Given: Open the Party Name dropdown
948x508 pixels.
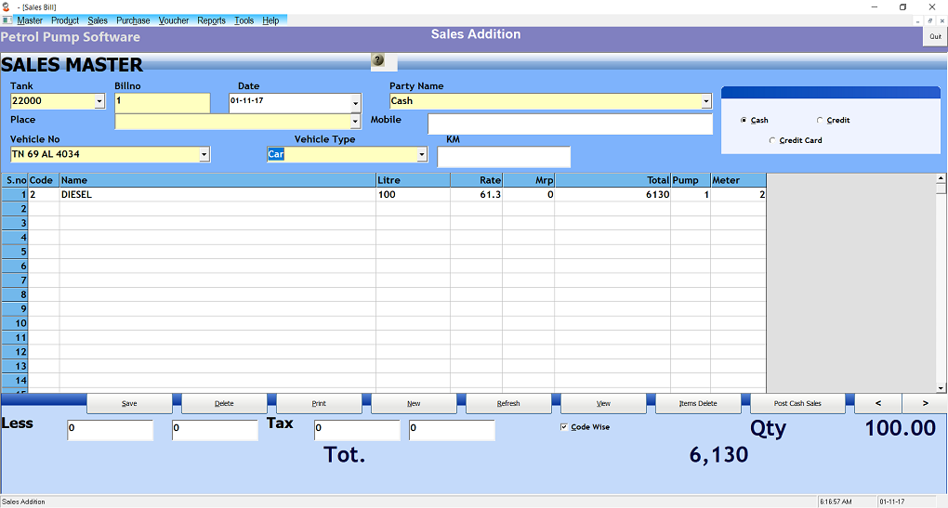Looking at the screenshot, I should click(x=706, y=102).
